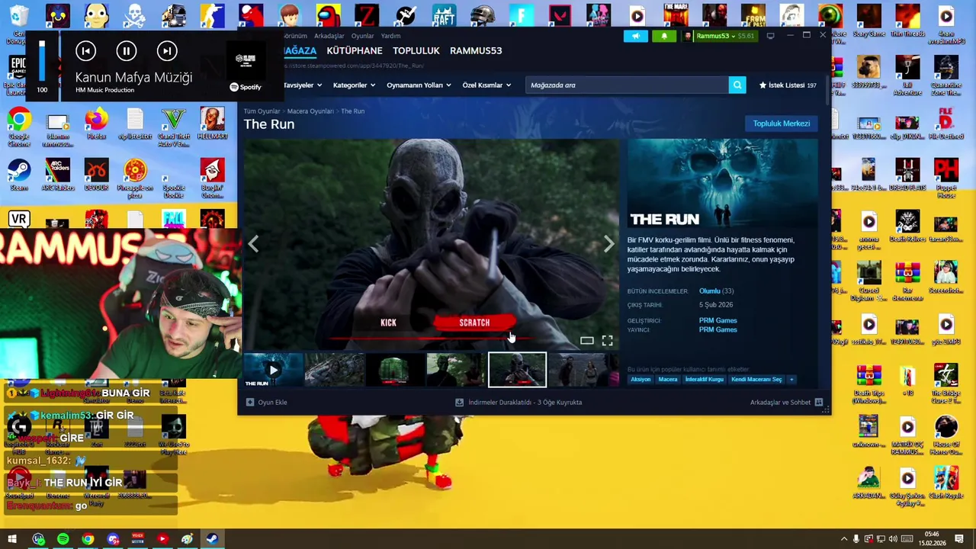This screenshot has height=549, width=976.
Task: Open İstek Listesi wishlist
Action: point(788,85)
